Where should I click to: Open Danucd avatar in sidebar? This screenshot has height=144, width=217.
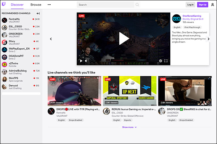click(x=4, y=87)
